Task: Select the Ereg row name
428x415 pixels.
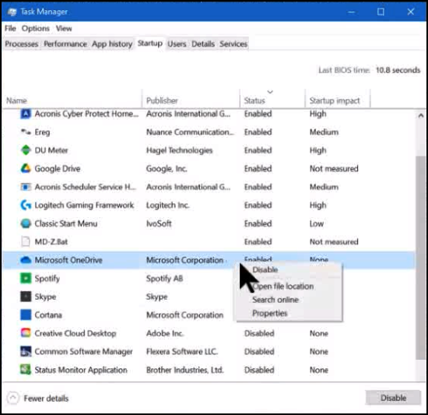Action: pyautogui.click(x=42, y=132)
